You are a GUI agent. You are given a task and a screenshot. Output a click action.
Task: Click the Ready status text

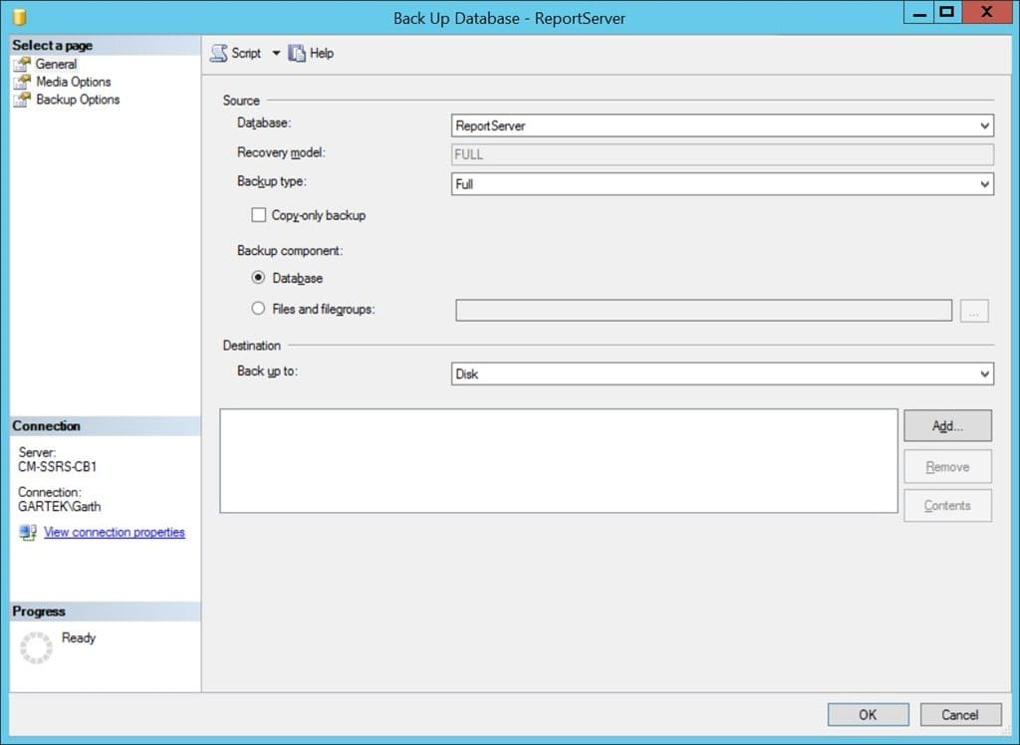(x=79, y=637)
